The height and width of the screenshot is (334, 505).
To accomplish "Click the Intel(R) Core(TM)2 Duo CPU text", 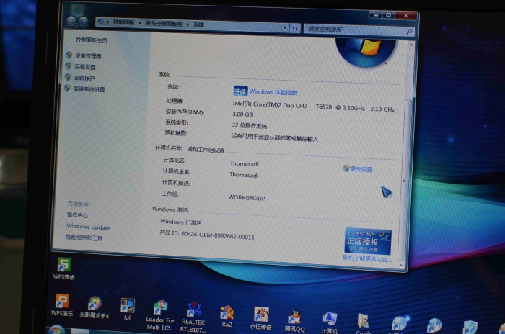I will 270,105.
